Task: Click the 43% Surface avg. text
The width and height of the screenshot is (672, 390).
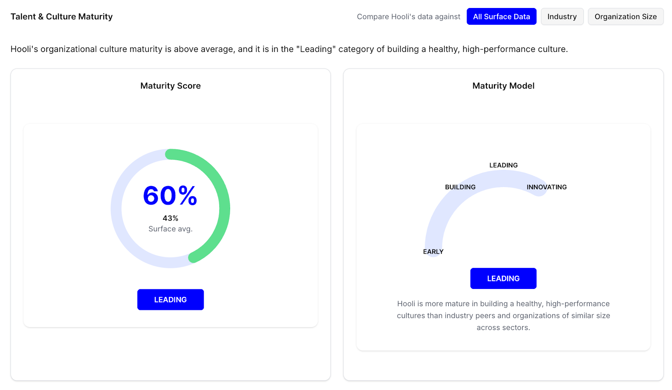Action: [x=171, y=224]
